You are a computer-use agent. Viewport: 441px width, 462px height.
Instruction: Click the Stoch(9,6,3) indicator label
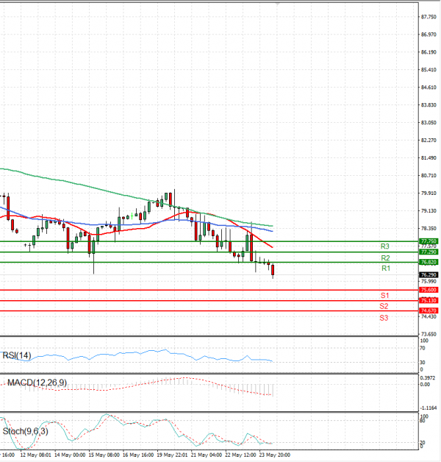[x=25, y=431]
